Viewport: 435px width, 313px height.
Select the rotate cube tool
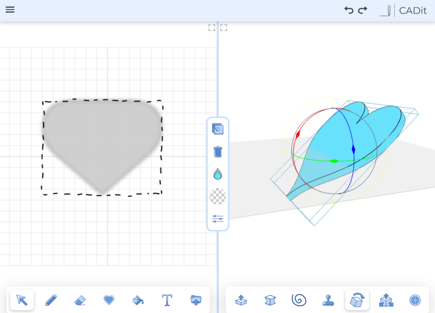point(357,300)
